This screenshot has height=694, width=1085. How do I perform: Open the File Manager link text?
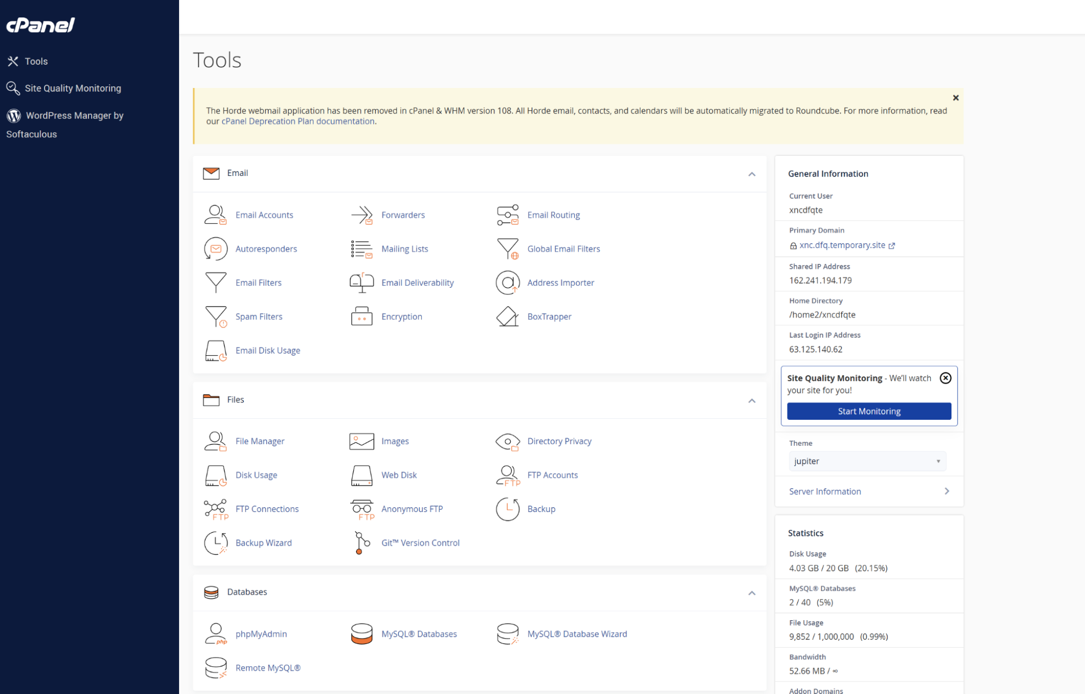point(260,441)
